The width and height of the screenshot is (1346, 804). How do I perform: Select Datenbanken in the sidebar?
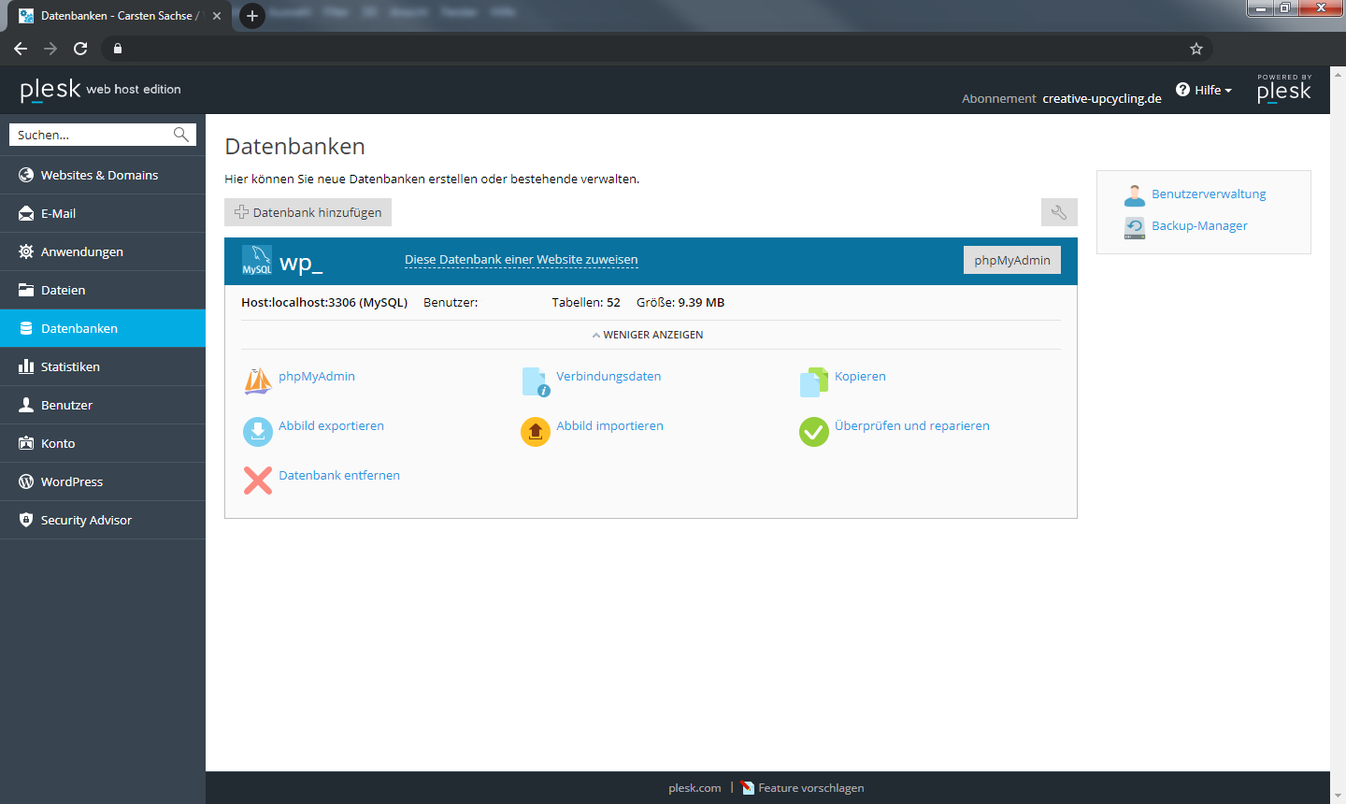[103, 328]
